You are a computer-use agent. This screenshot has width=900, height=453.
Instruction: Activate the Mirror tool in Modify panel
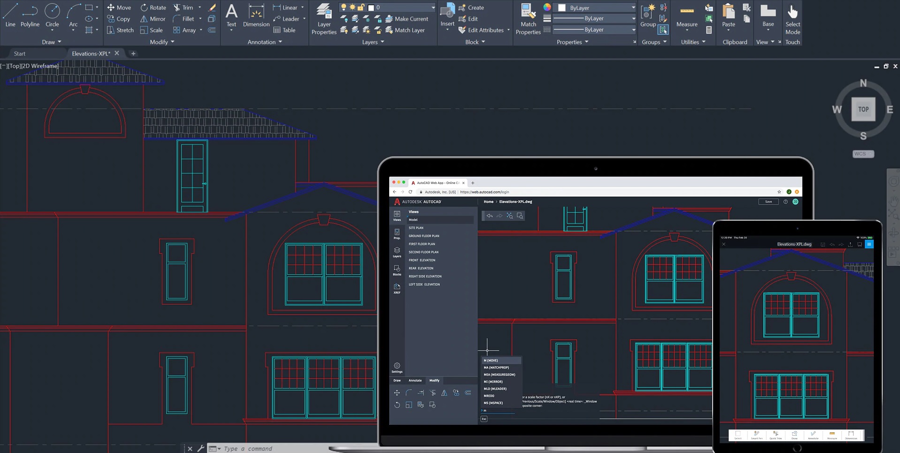(x=153, y=19)
